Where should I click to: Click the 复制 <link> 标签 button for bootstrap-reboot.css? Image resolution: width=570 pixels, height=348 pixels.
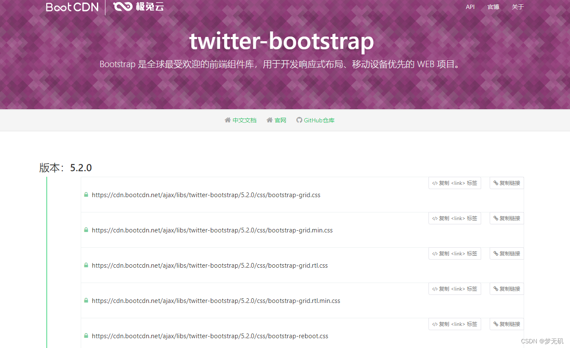point(455,324)
